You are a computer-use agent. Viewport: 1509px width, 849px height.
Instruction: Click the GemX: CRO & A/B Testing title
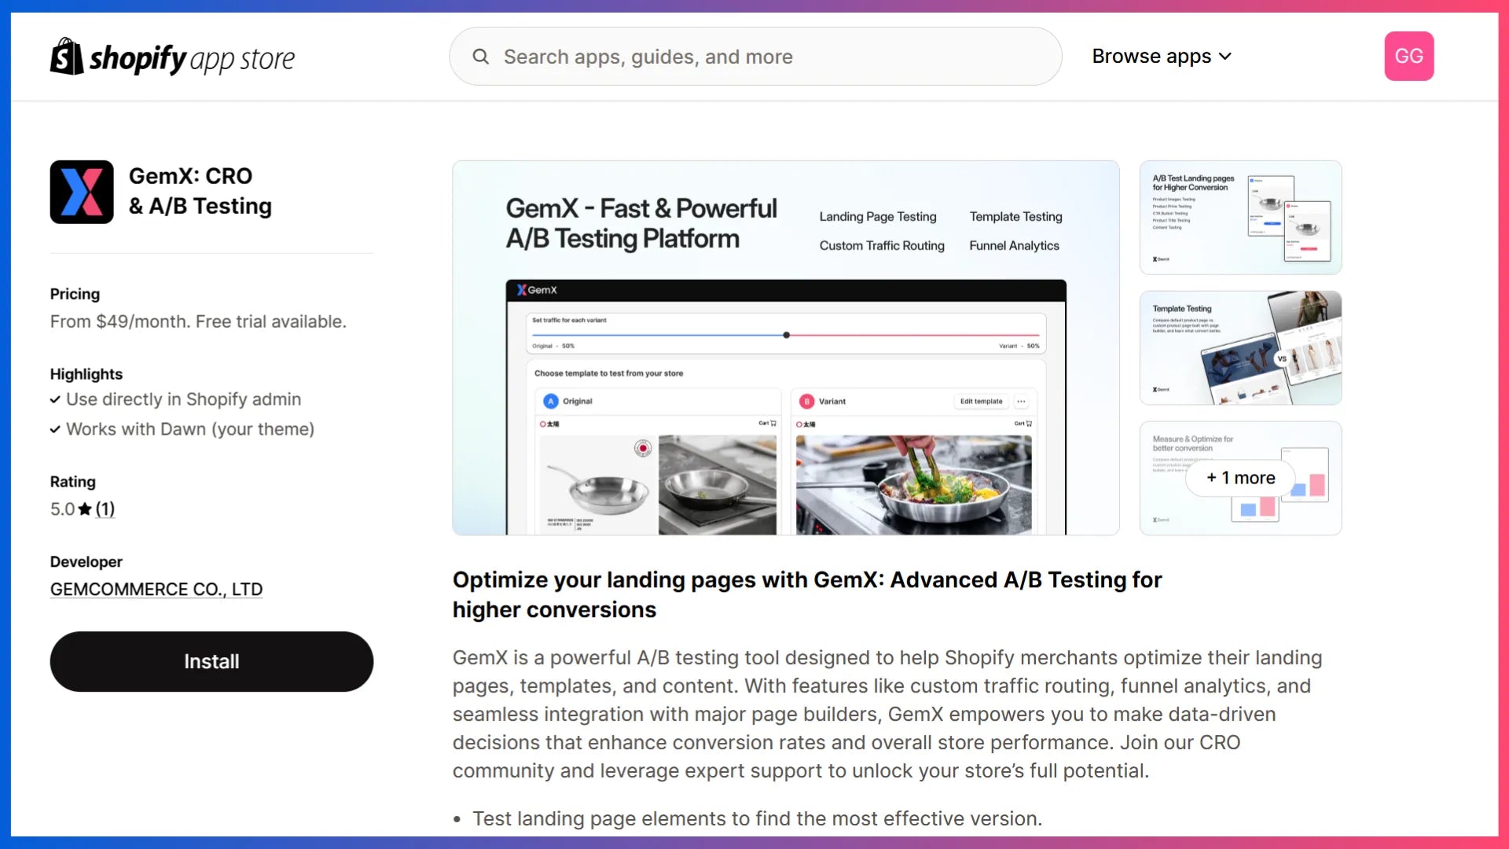pyautogui.click(x=200, y=191)
